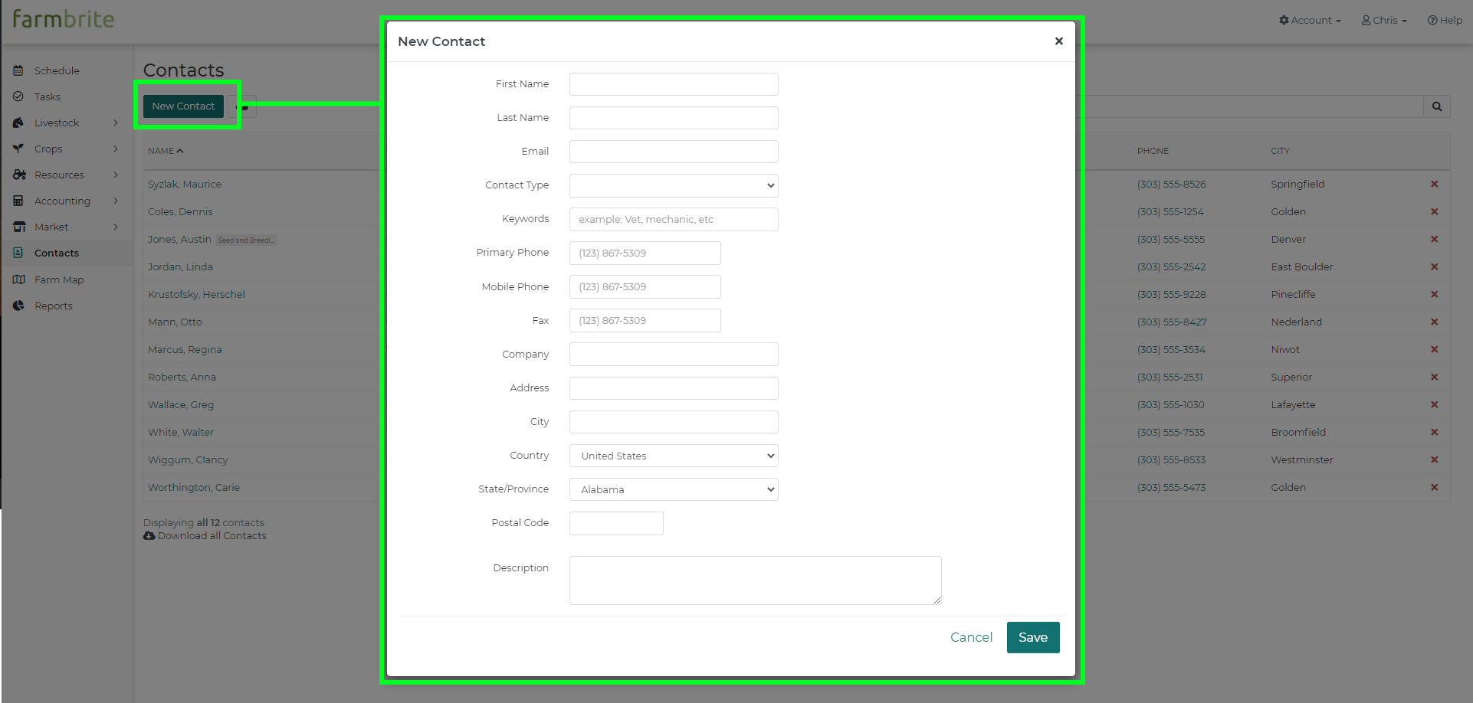Screen dimensions: 1473x703
Task: Click the Resources tractor icon
Action: pyautogui.click(x=19, y=175)
